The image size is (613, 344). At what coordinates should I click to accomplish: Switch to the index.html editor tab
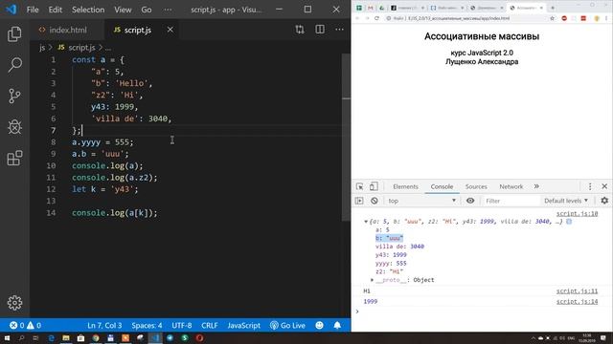tap(67, 30)
